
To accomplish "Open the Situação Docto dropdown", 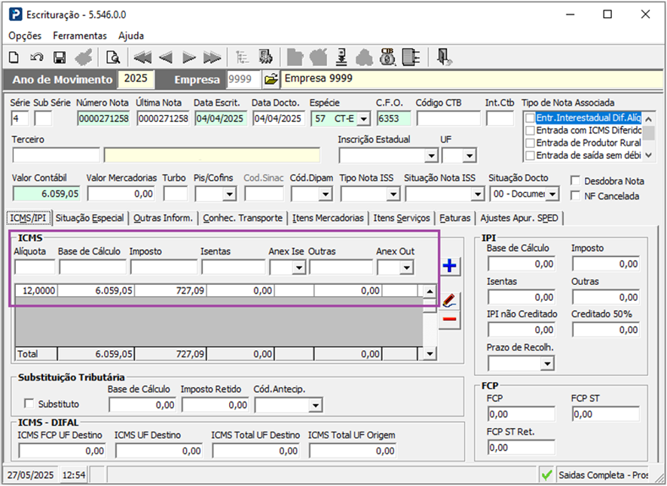I will (552, 194).
